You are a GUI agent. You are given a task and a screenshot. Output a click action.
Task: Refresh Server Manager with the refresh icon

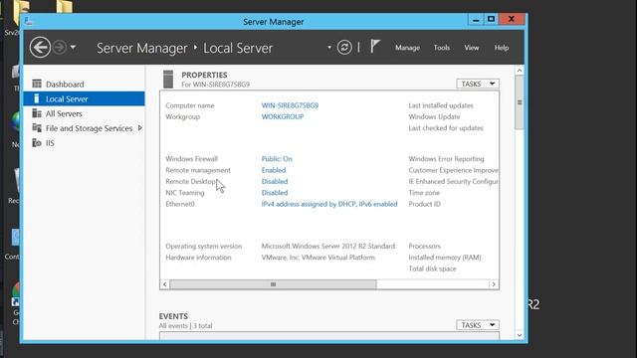(344, 48)
